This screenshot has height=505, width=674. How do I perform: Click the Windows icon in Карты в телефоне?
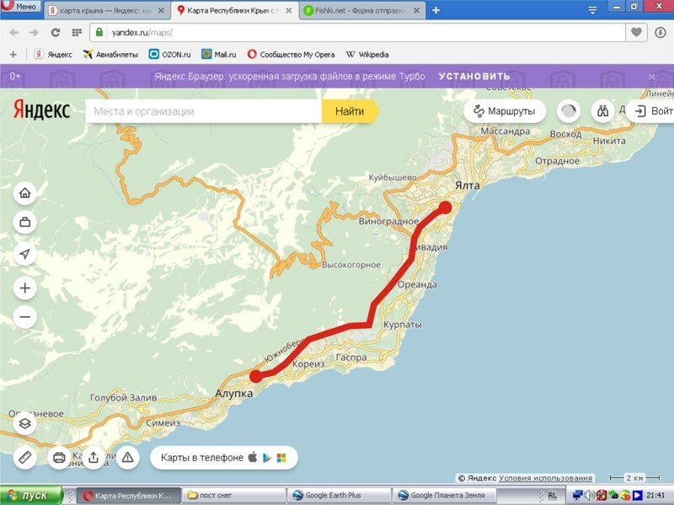281,458
